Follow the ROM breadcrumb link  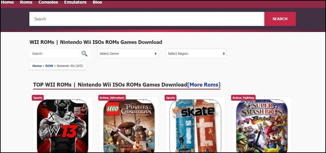[49, 66]
